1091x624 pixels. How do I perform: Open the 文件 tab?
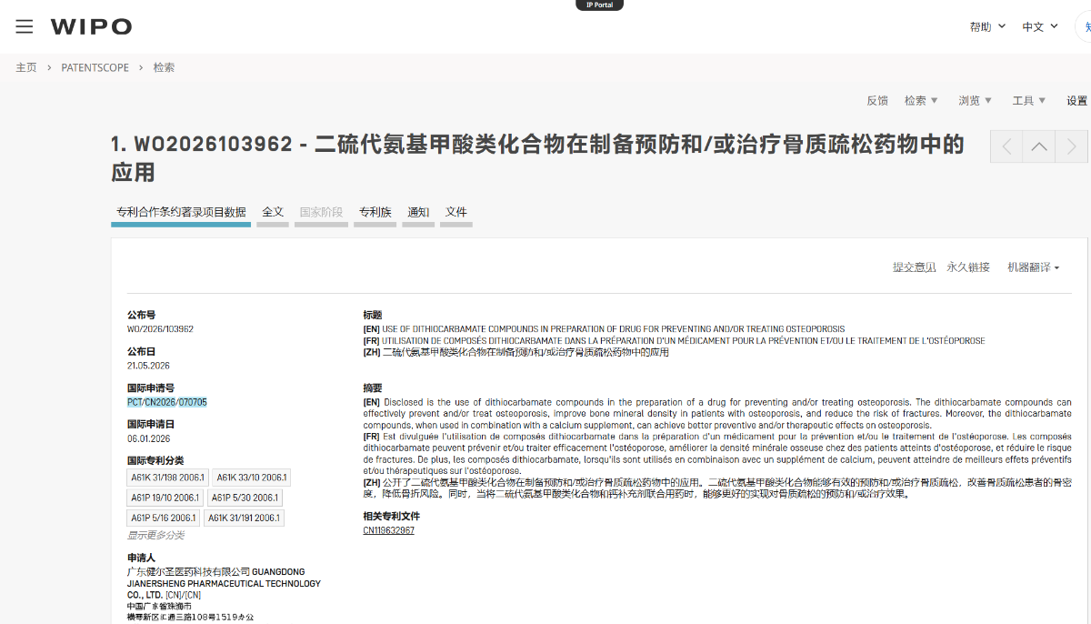pyautogui.click(x=456, y=213)
